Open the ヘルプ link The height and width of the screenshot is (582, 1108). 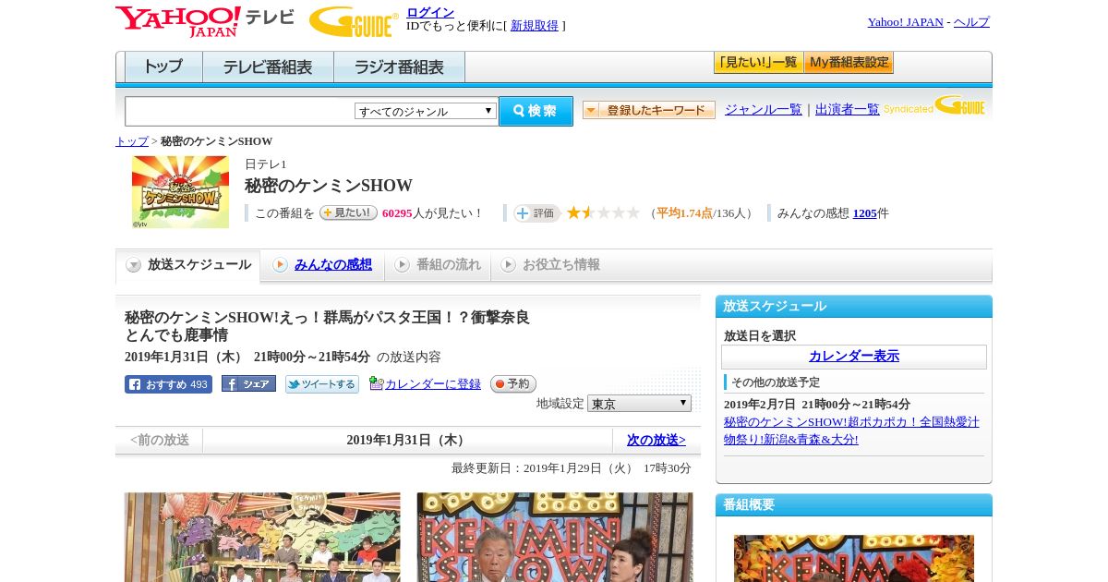coord(971,22)
